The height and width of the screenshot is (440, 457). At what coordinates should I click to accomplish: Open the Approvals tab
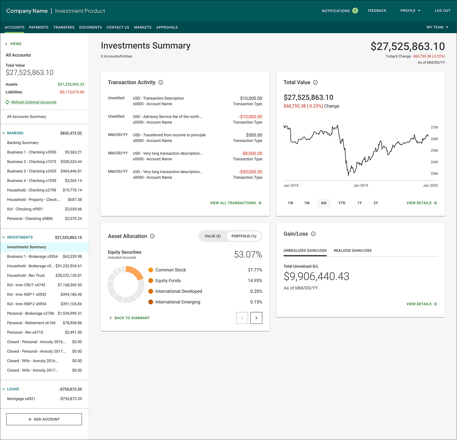(x=167, y=27)
